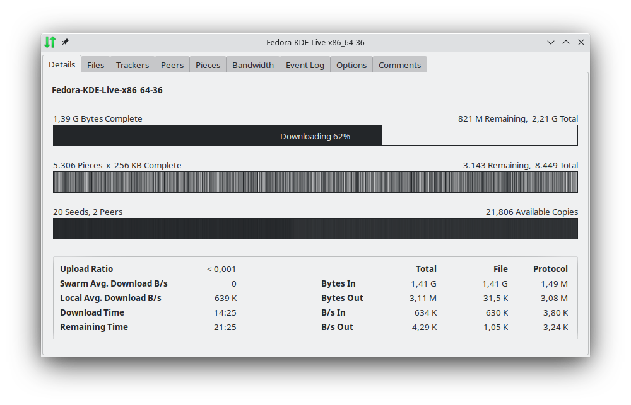631x405 pixels.
Task: Click the dark seeds availability bar
Action: click(315, 229)
